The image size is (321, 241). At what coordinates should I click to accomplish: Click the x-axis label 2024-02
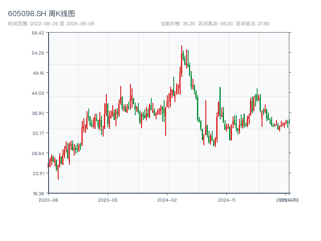click(167, 200)
